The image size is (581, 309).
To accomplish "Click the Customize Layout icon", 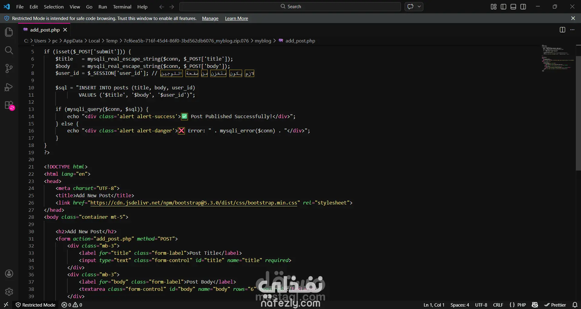I will 494,7.
